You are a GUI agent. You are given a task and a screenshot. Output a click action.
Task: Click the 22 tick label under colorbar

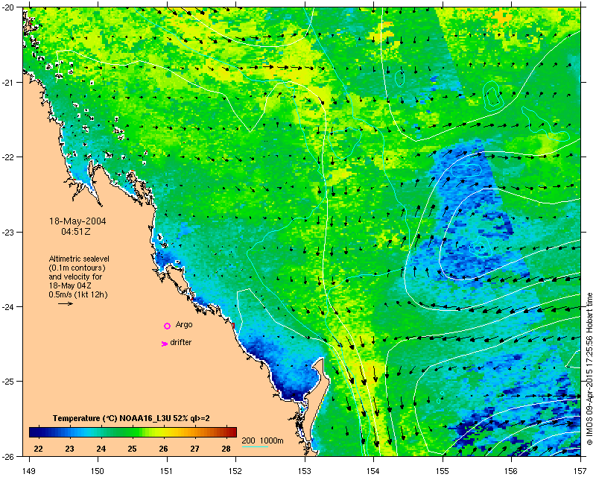39,449
